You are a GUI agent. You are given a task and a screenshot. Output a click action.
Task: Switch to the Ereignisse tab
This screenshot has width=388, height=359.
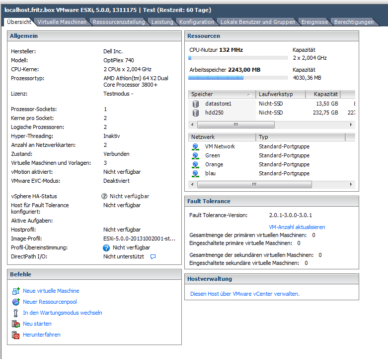tap(314, 22)
